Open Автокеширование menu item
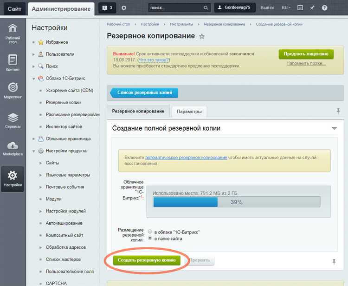This screenshot has height=286, width=348. pyautogui.click(x=64, y=223)
